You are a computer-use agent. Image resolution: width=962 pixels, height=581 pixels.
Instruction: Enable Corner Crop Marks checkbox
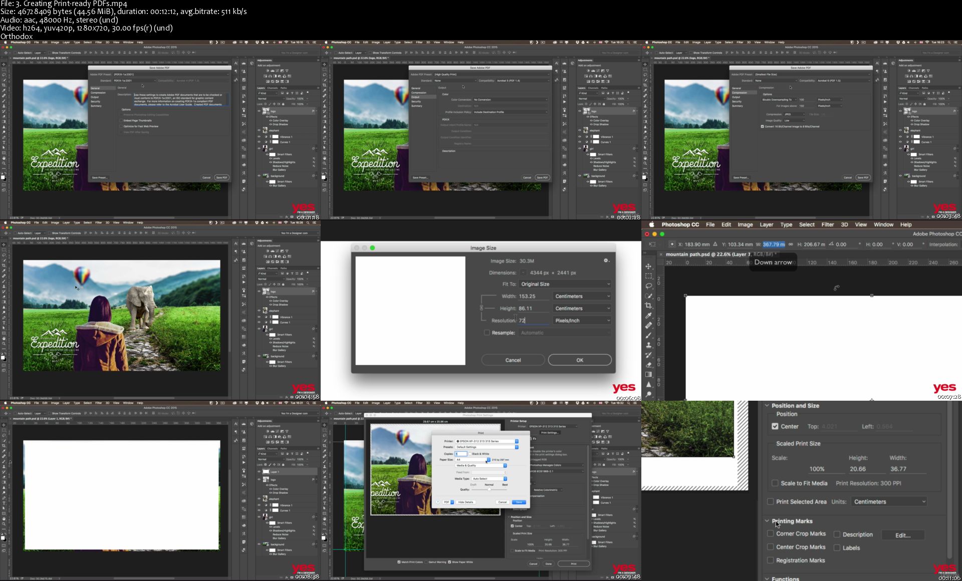coord(771,534)
